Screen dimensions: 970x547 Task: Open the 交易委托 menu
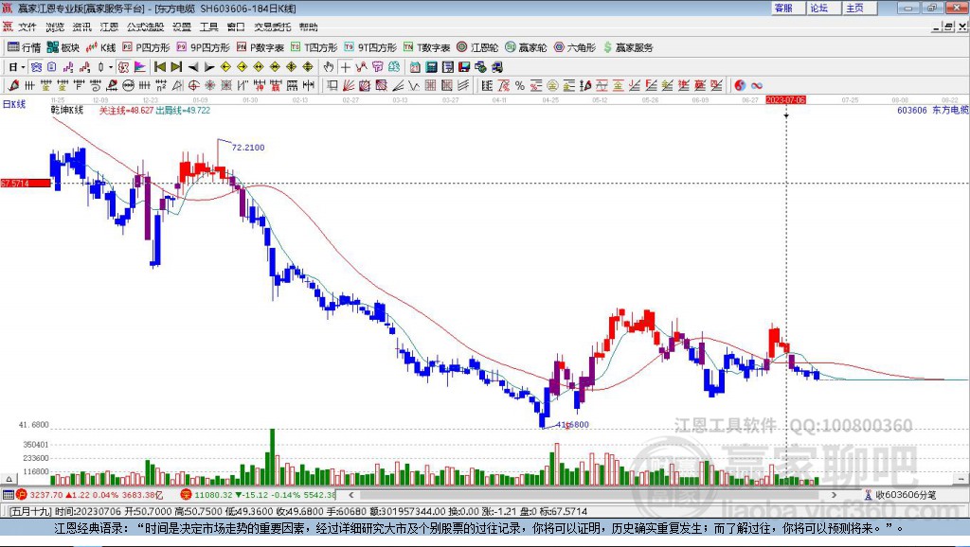(272, 26)
